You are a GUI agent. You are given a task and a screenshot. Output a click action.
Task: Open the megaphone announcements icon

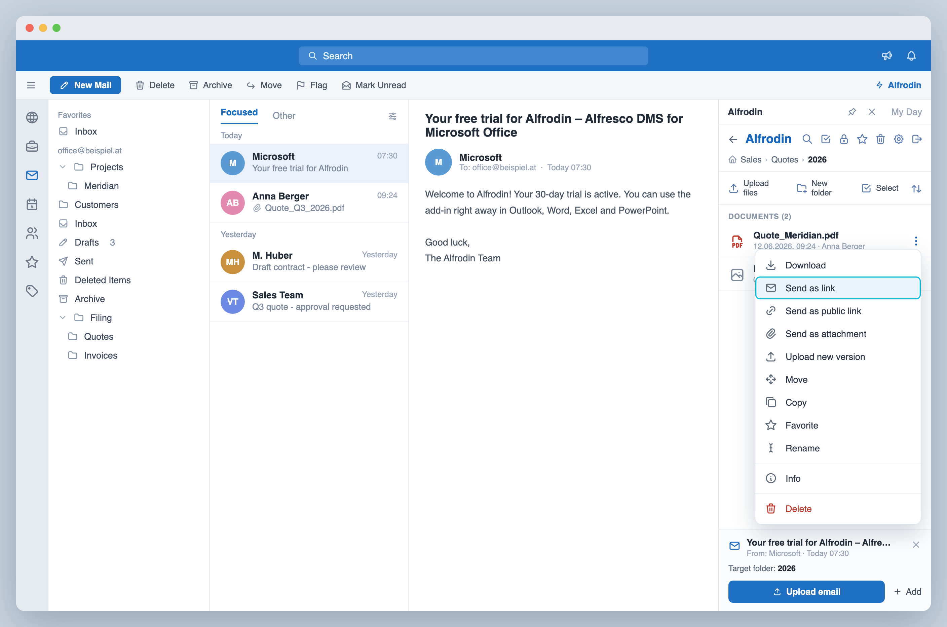[887, 56]
